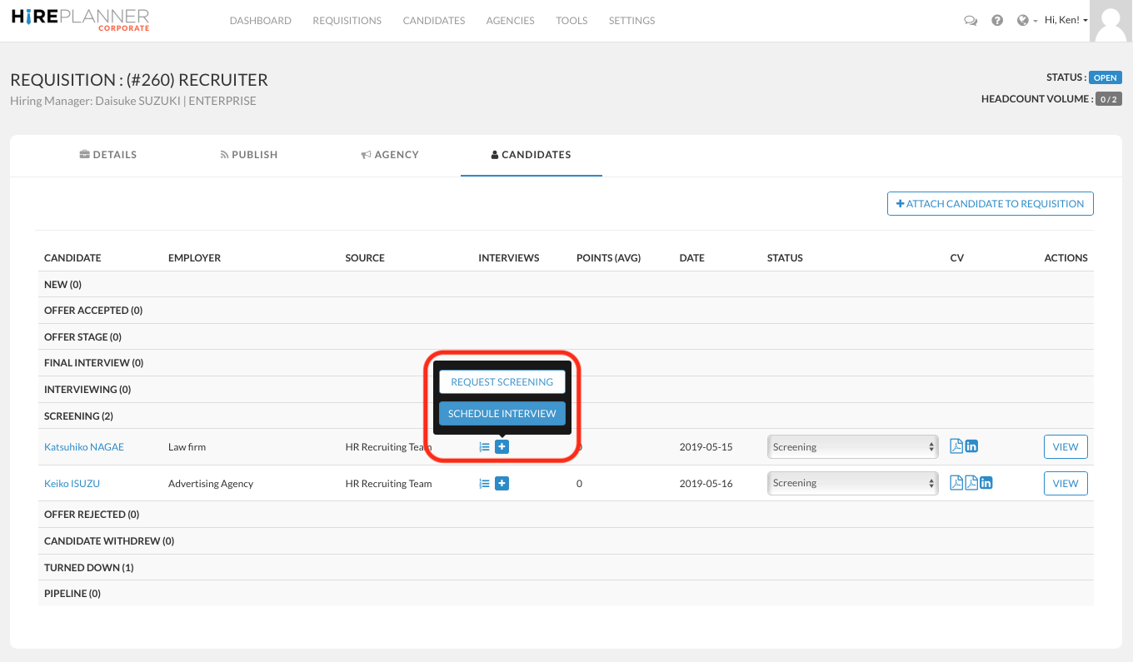This screenshot has height=662, width=1133.
Task: Click the help question mark icon
Action: click(997, 21)
